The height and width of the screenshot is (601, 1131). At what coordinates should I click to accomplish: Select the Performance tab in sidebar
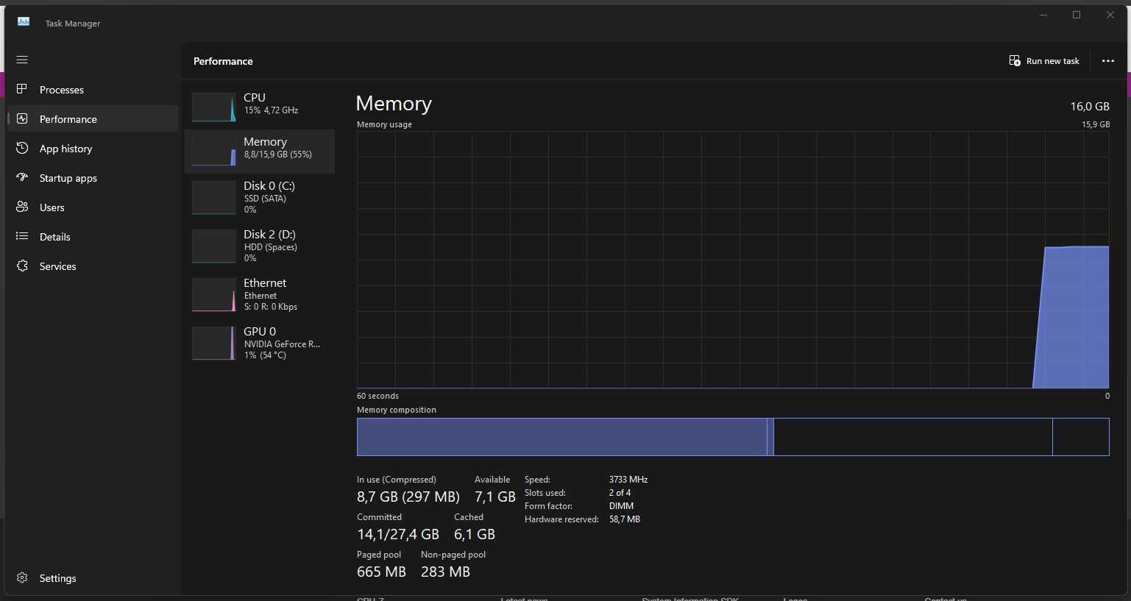coord(93,118)
